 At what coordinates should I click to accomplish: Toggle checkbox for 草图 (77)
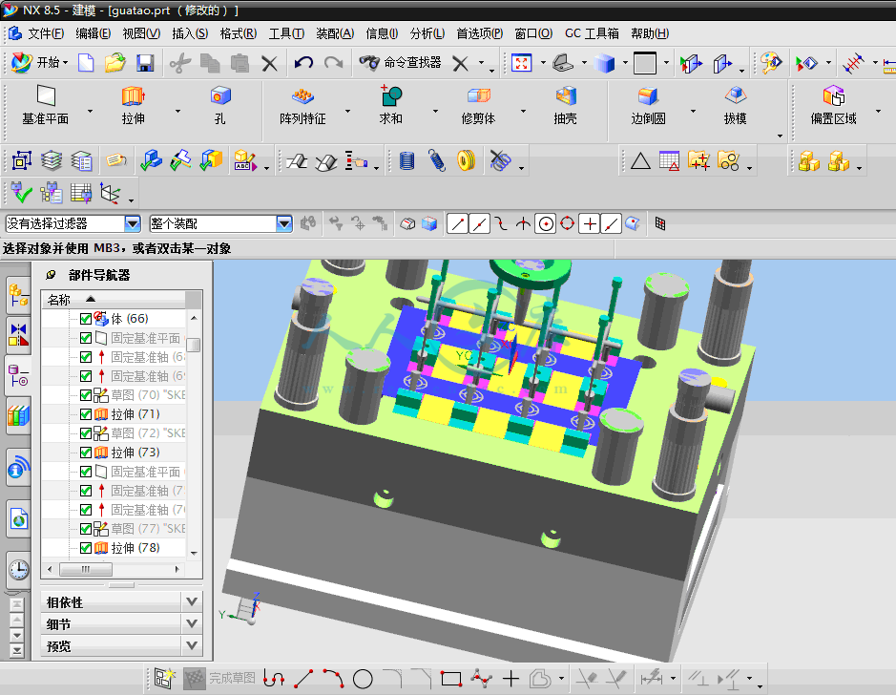tap(86, 529)
